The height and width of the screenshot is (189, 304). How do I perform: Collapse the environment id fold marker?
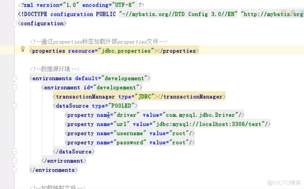click(x=15, y=88)
